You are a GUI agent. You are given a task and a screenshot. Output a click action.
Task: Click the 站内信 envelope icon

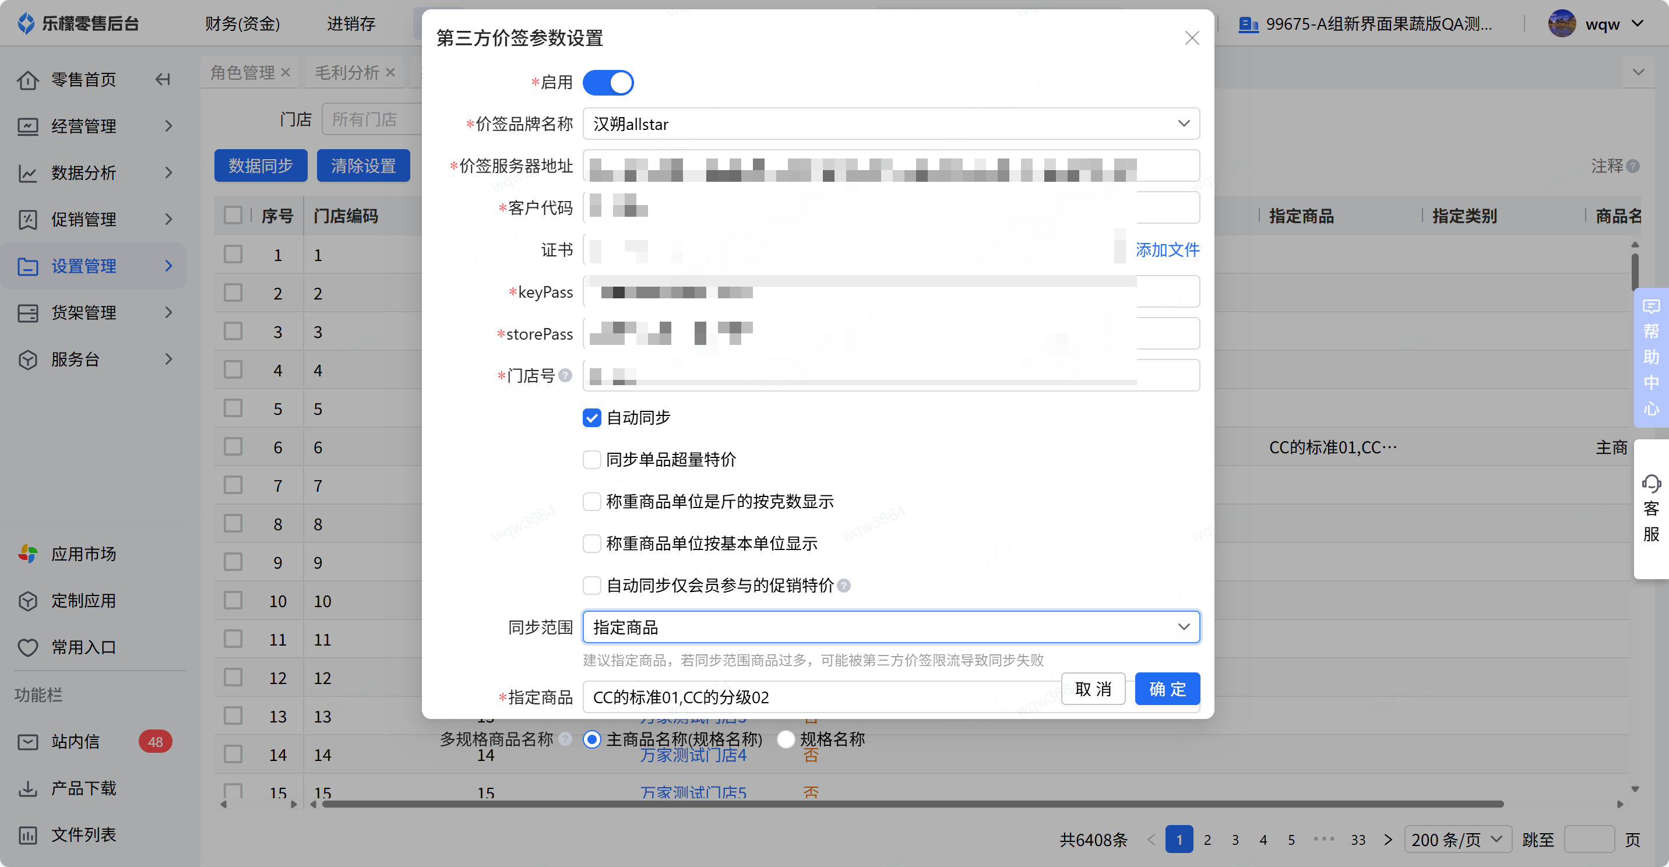28,742
